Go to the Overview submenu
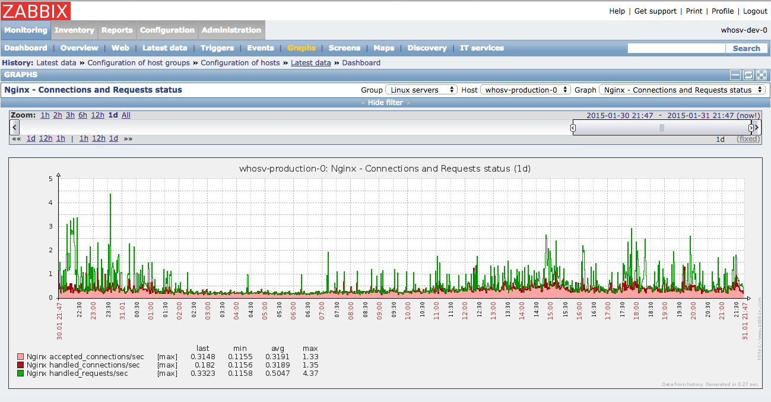Screen dimensions: 771x402 (80, 48)
